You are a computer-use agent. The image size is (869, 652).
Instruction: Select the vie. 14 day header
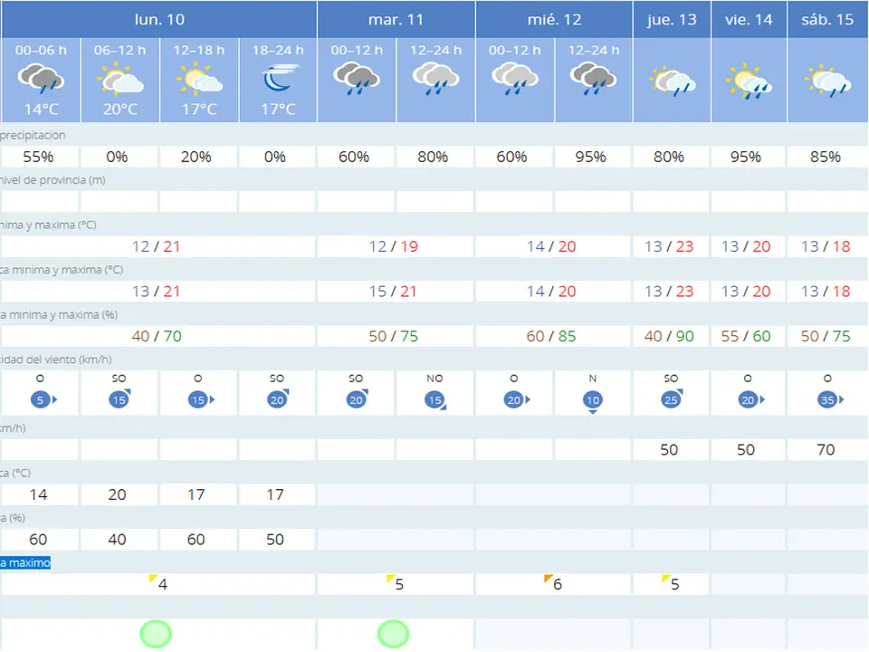[749, 19]
